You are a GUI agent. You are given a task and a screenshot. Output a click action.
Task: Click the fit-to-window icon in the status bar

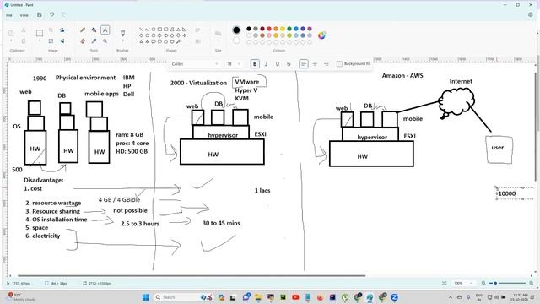(445, 283)
